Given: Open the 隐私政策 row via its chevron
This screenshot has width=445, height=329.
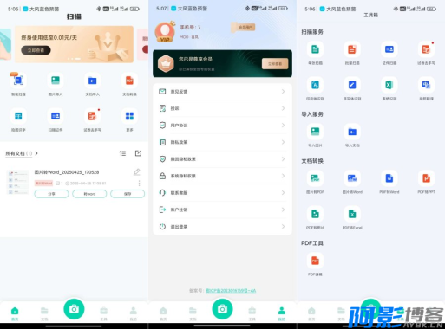Looking at the screenshot, I should pyautogui.click(x=283, y=142).
